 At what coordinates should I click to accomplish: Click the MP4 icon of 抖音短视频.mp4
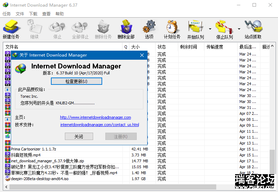click(x=8, y=155)
